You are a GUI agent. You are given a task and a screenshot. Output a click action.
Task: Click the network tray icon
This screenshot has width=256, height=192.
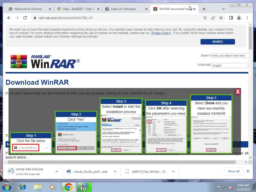(225, 187)
